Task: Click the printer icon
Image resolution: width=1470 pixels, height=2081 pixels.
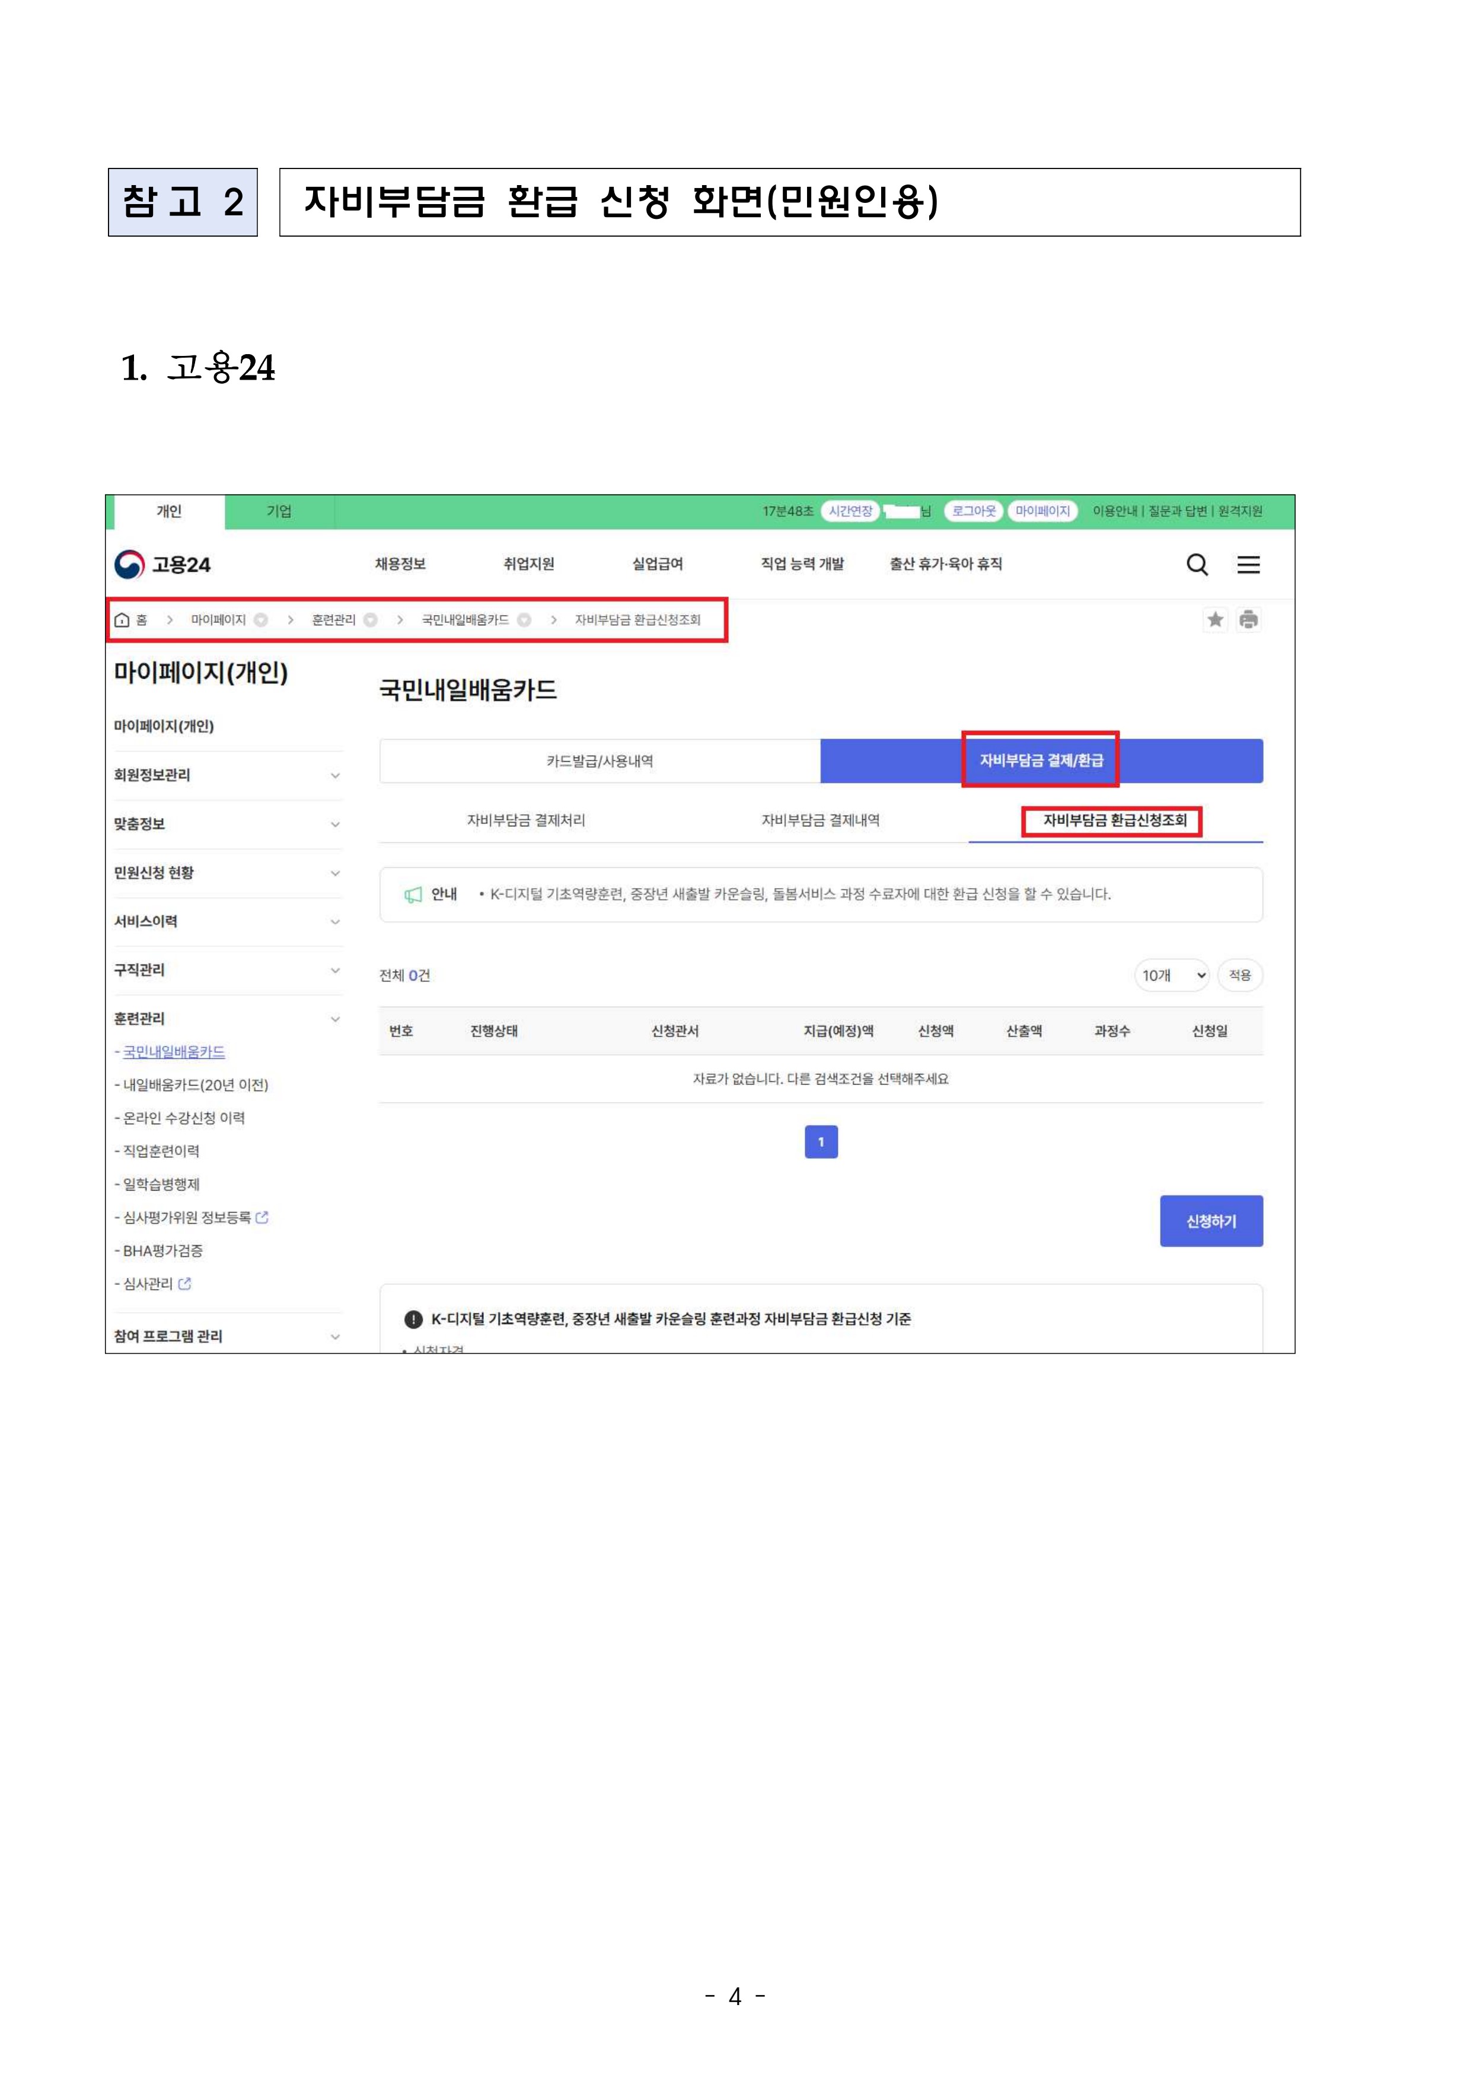Action: coord(1248,620)
